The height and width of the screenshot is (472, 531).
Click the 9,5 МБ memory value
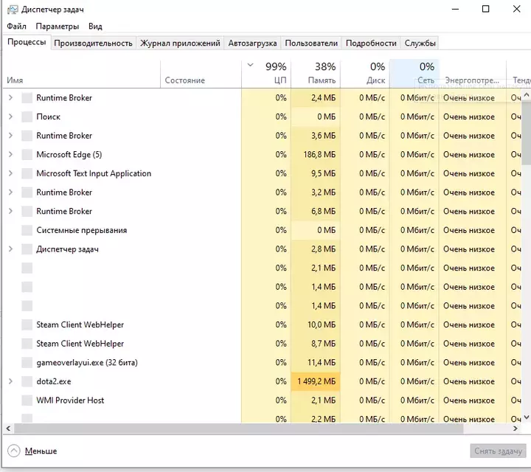pyautogui.click(x=324, y=174)
